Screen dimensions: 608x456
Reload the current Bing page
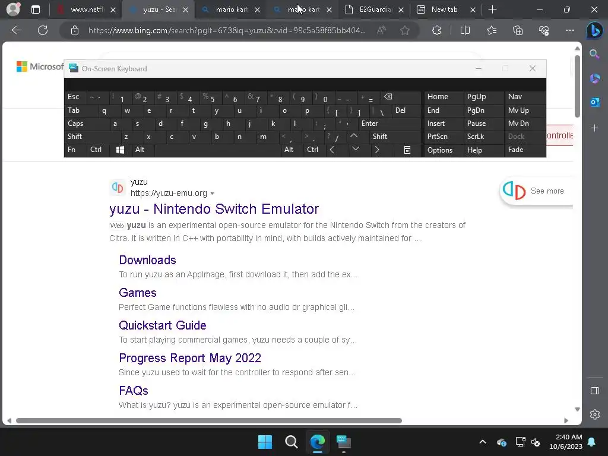(43, 30)
